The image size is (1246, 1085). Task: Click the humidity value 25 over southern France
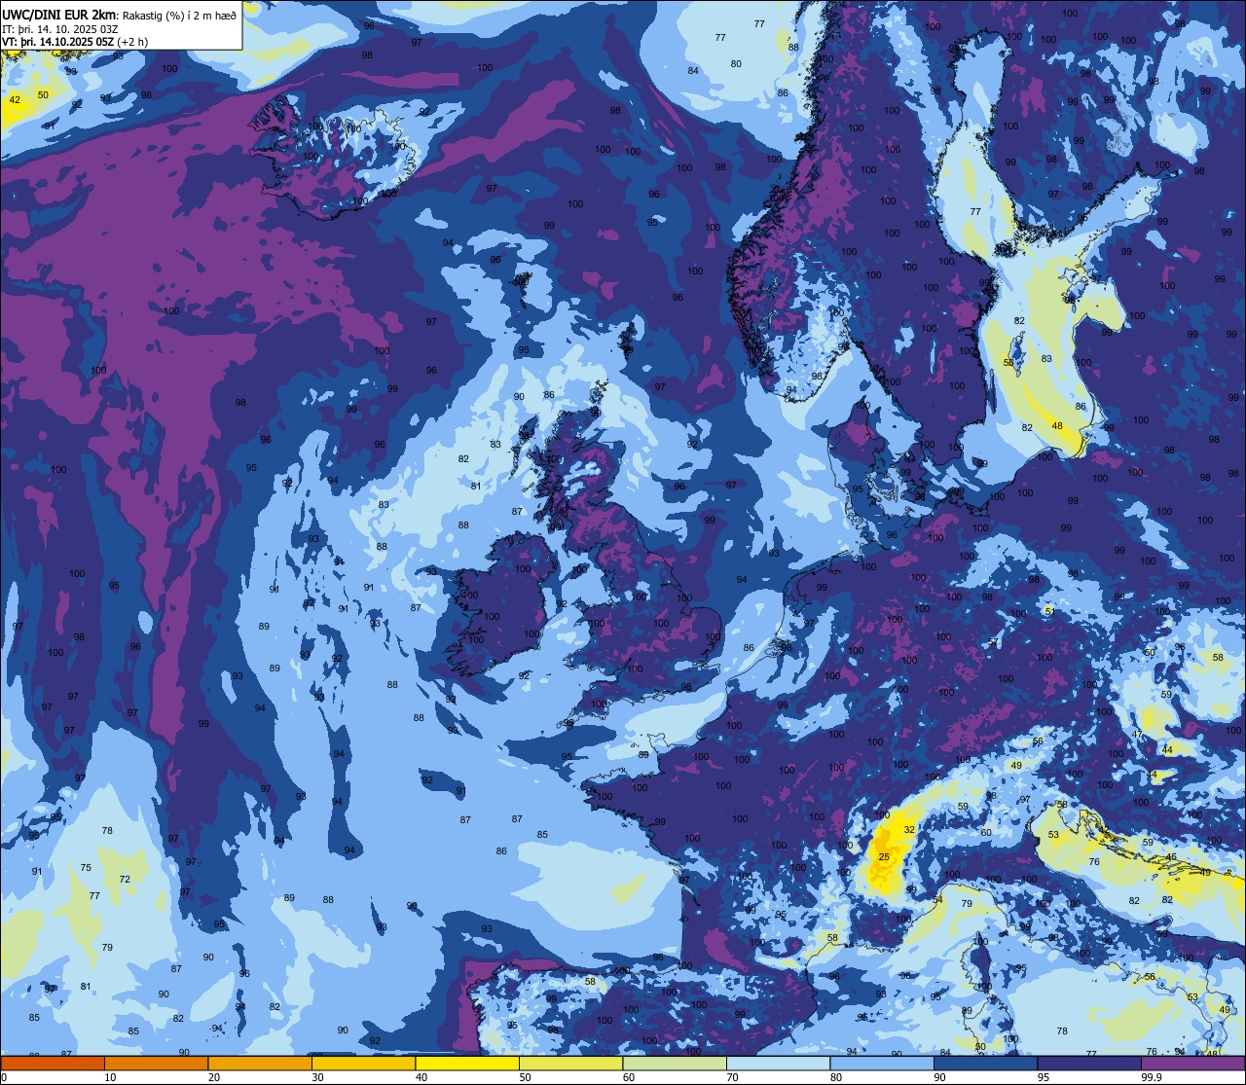pos(884,857)
